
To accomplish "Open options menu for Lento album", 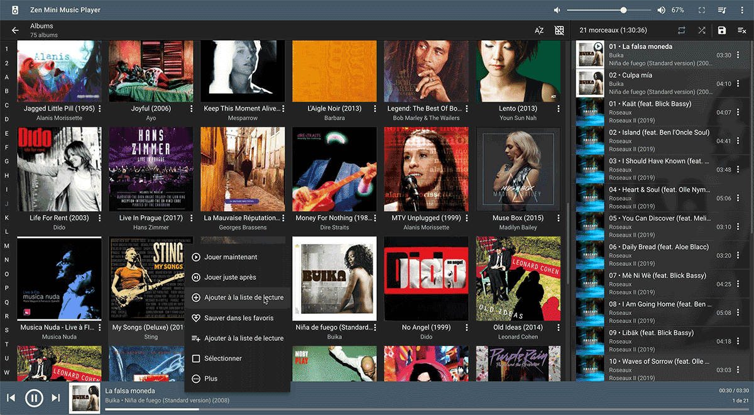I will [x=559, y=109].
